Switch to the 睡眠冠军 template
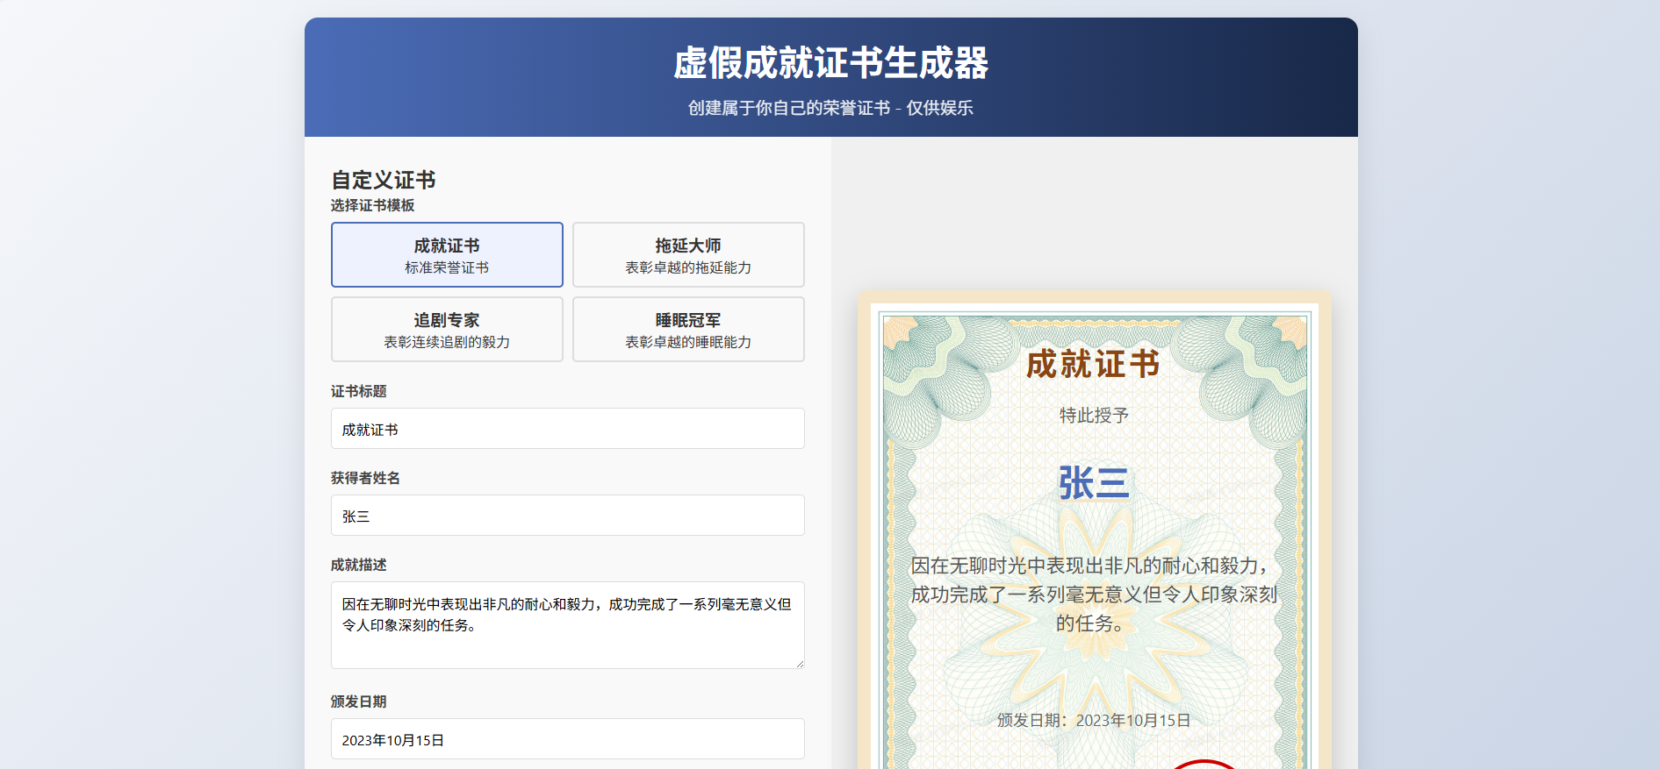Viewport: 1660px width, 769px height. pyautogui.click(x=688, y=329)
